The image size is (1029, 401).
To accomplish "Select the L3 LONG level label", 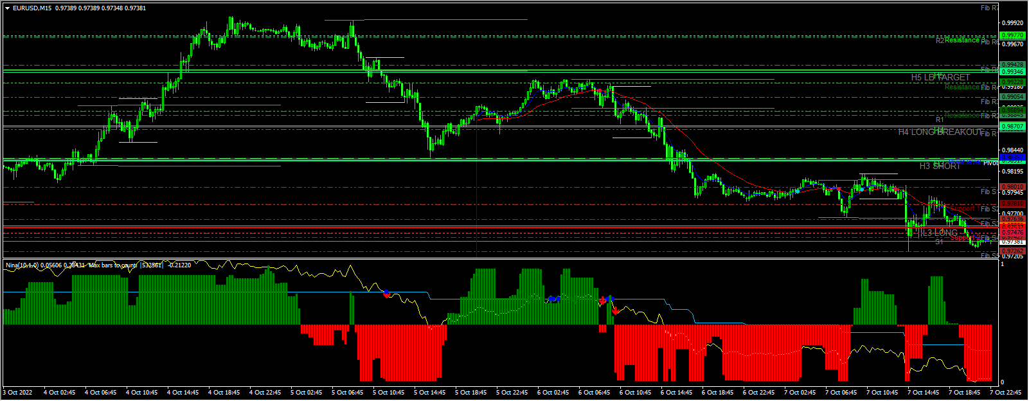I will point(940,233).
